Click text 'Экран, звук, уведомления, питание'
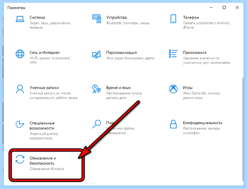This screenshot has height=189, width=247. (50, 25)
